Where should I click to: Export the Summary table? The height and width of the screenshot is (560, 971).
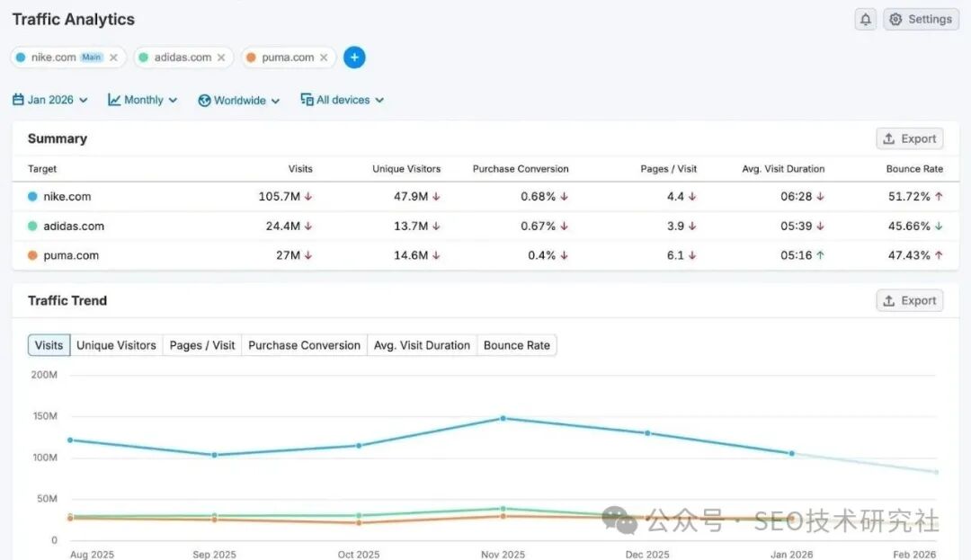pyautogui.click(x=909, y=138)
